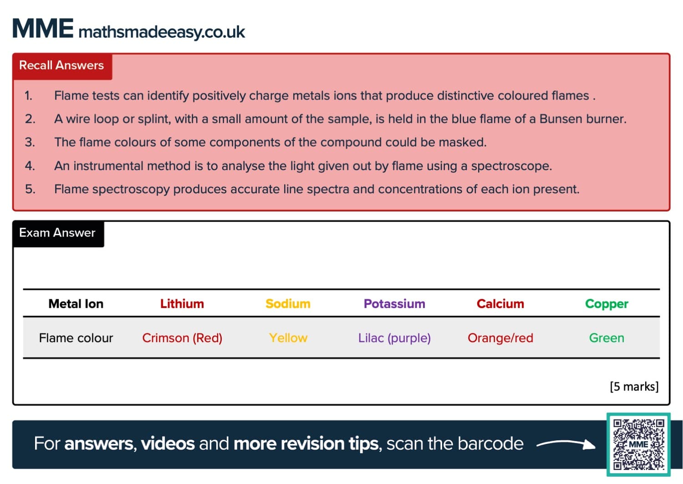The width and height of the screenshot is (683, 484).
Task: Open the mathsmadeeasy.co.uk link
Action: click(162, 32)
